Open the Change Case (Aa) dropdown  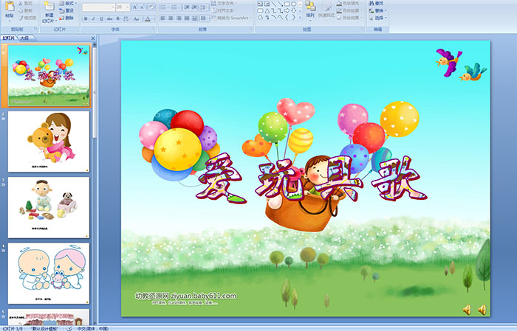pyautogui.click(x=137, y=18)
